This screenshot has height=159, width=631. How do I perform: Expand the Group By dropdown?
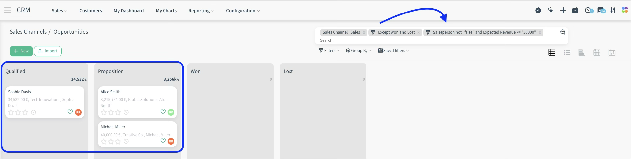coord(359,51)
